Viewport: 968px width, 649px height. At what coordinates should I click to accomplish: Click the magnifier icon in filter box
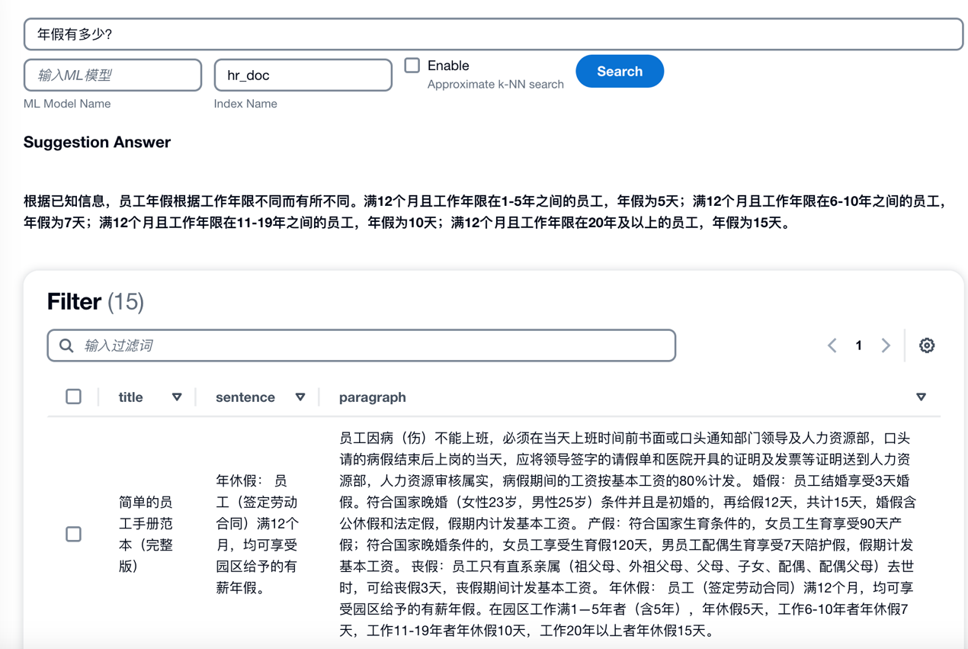click(66, 345)
